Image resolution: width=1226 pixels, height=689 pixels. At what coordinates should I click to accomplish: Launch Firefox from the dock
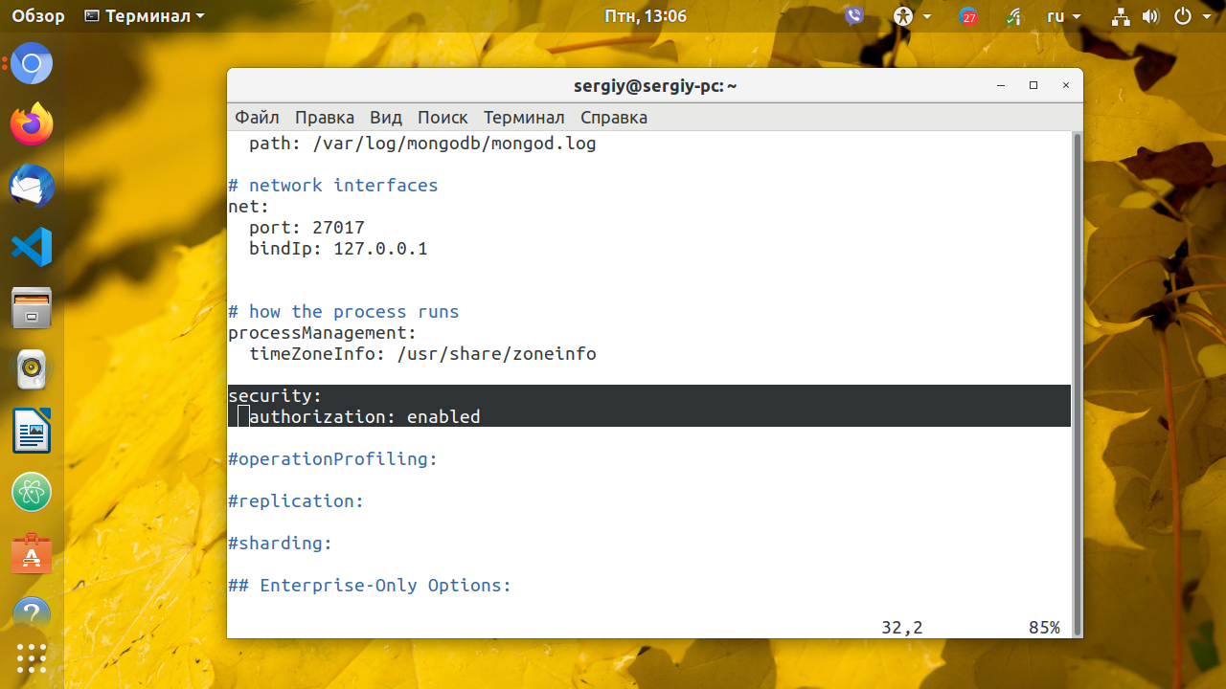tap(32, 124)
